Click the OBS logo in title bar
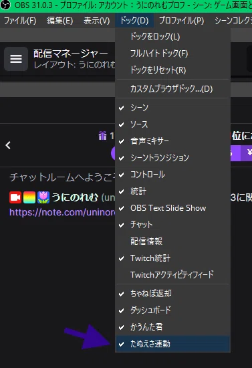The height and width of the screenshot is (368, 252). pyautogui.click(x=5, y=5)
